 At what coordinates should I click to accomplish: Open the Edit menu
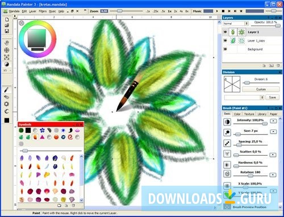coord(24,11)
